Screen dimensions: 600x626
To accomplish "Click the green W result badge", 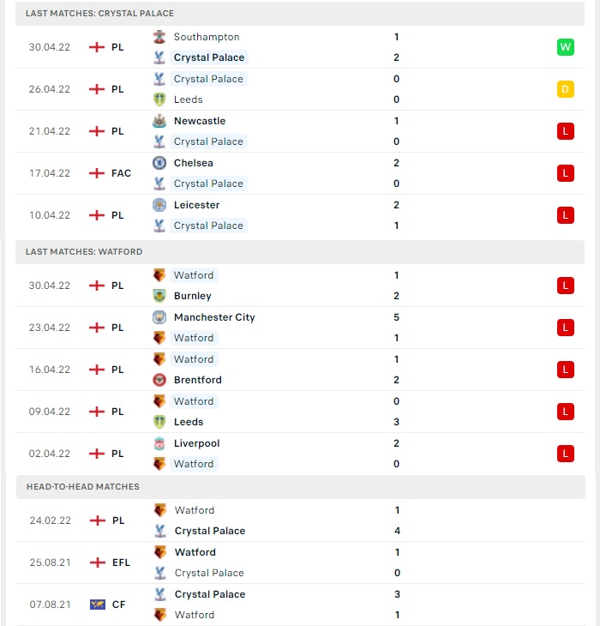I will [x=566, y=47].
